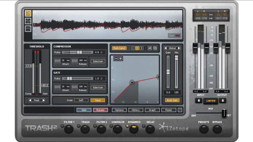Screen dimensions: 253x142
Task: Toggle the Filter 2 power indicator
Action: tap(95, 126)
